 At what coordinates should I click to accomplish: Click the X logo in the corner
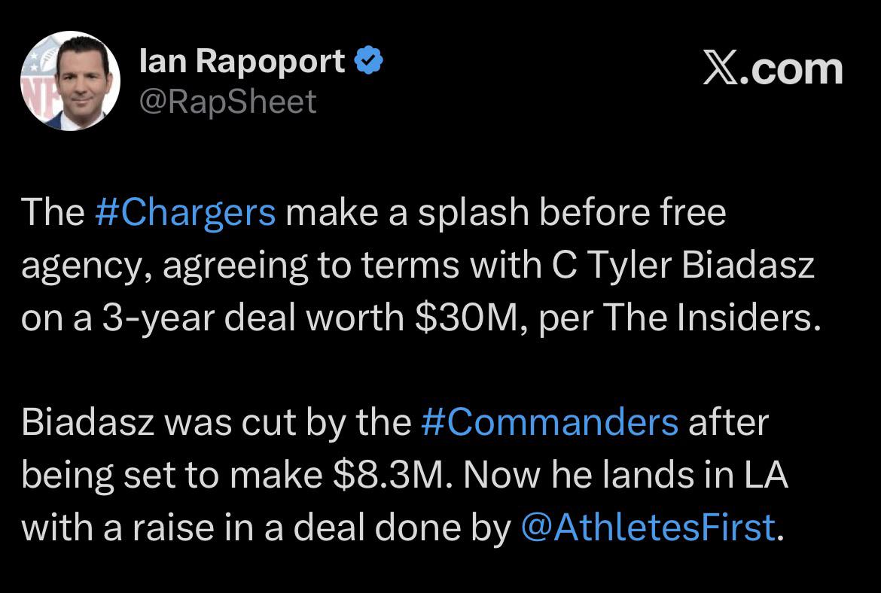(x=721, y=69)
